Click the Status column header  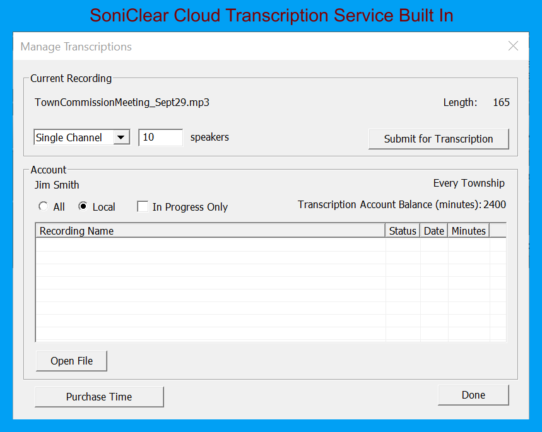(x=403, y=231)
